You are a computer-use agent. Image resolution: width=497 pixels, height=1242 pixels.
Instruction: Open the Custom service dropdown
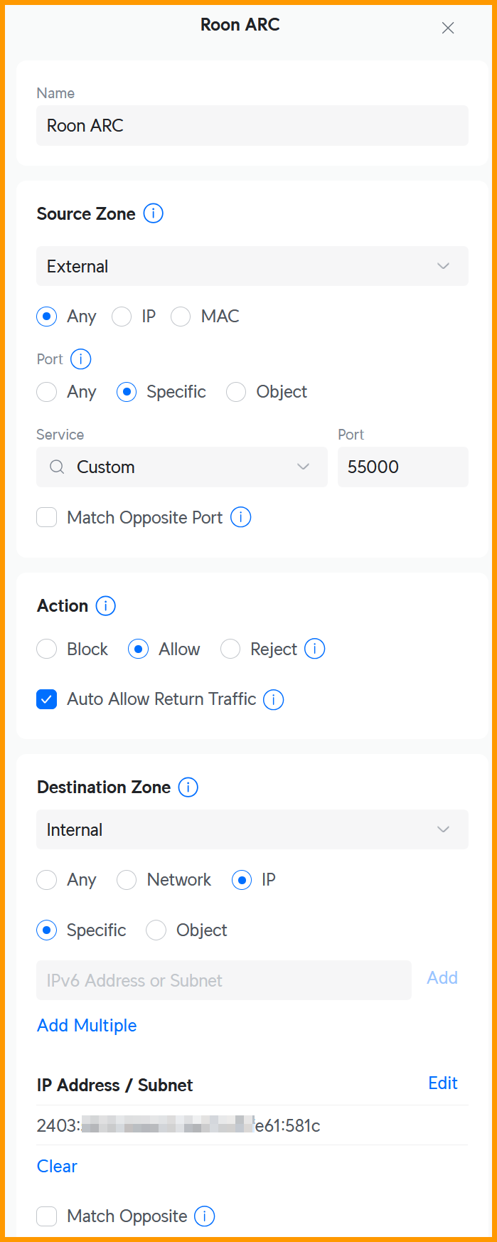coord(182,467)
